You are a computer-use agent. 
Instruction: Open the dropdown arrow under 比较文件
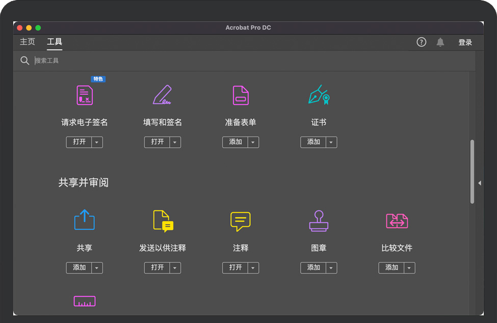click(409, 268)
